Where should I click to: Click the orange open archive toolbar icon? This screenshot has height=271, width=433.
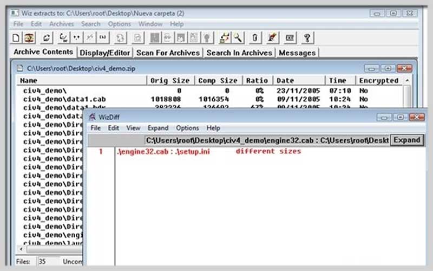click(29, 37)
